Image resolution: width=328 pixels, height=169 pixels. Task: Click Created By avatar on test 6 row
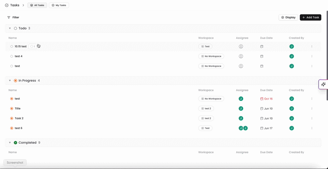pyautogui.click(x=292, y=128)
